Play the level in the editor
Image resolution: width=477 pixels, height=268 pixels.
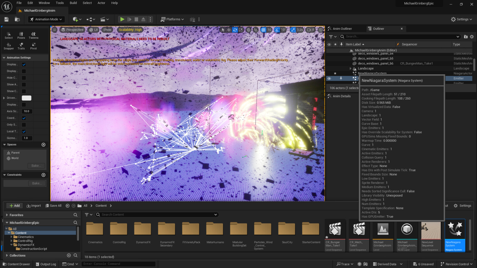122,19
